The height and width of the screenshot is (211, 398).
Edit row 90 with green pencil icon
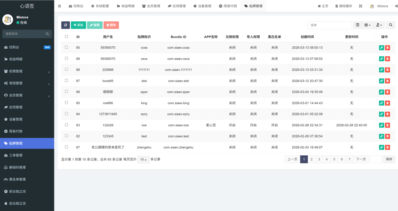click(381, 47)
